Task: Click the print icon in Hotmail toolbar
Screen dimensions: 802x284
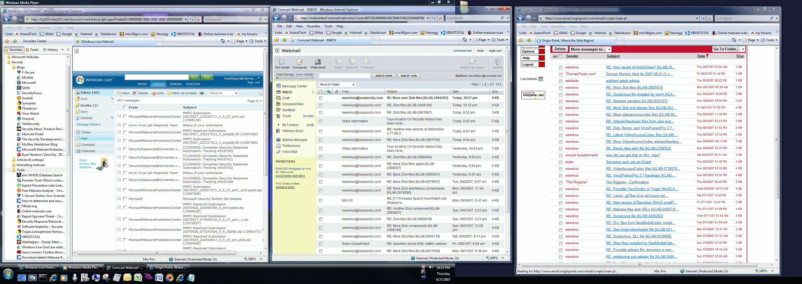Action: [202, 93]
